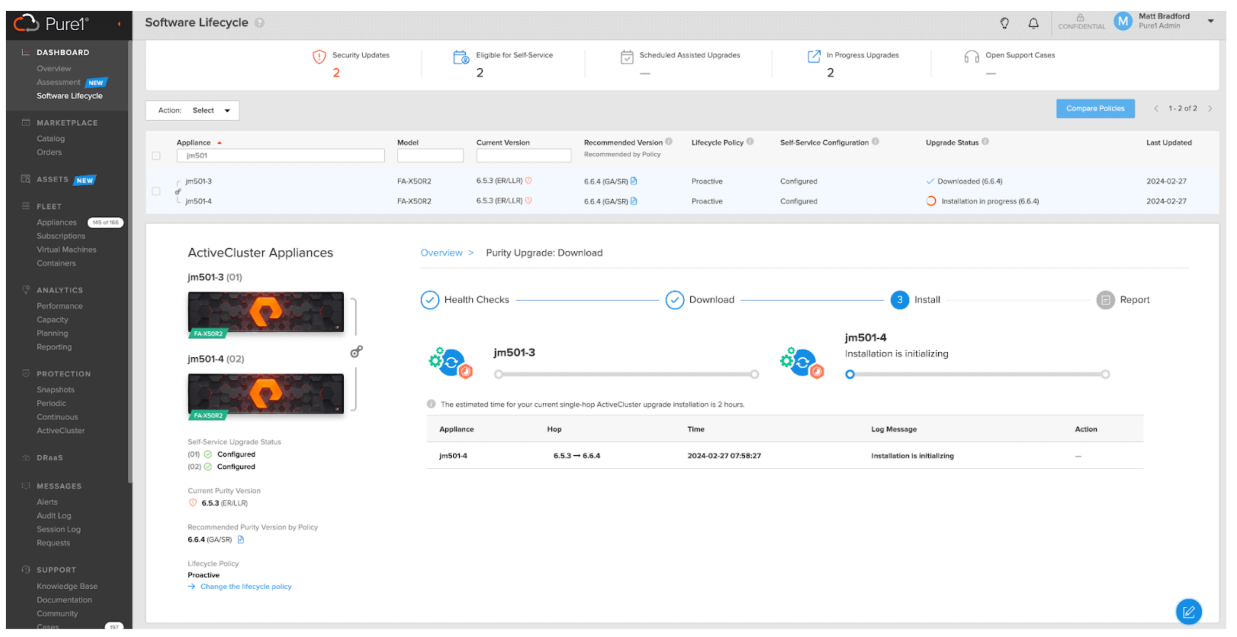Click the ActiveCluster link icon between appliances
Viewport: 1237px width, 637px height.
[356, 352]
